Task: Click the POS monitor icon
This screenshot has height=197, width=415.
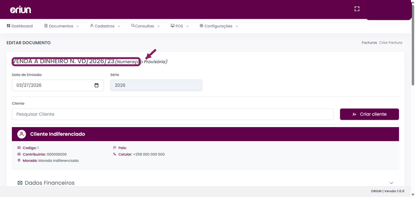Action: coord(172,25)
